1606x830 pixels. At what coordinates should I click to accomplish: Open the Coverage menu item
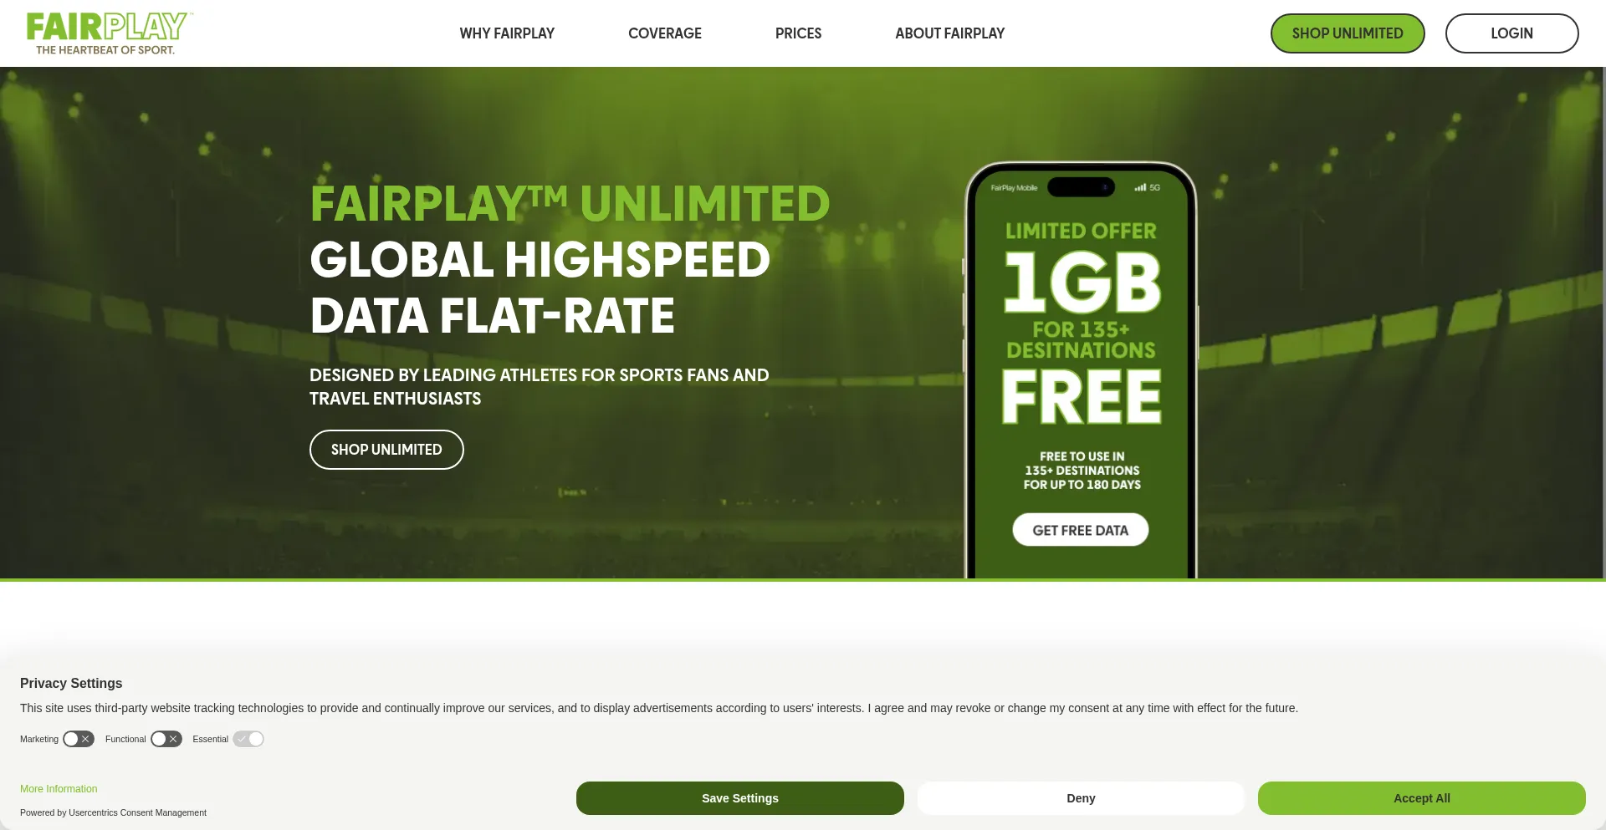[665, 33]
